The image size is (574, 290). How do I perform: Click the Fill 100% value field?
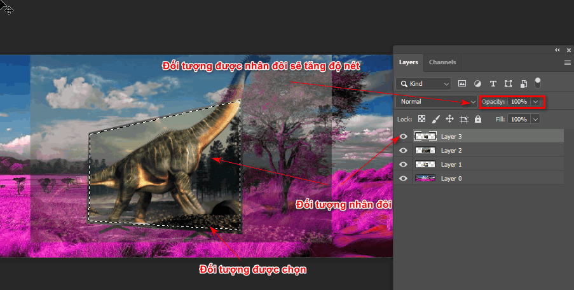(519, 120)
